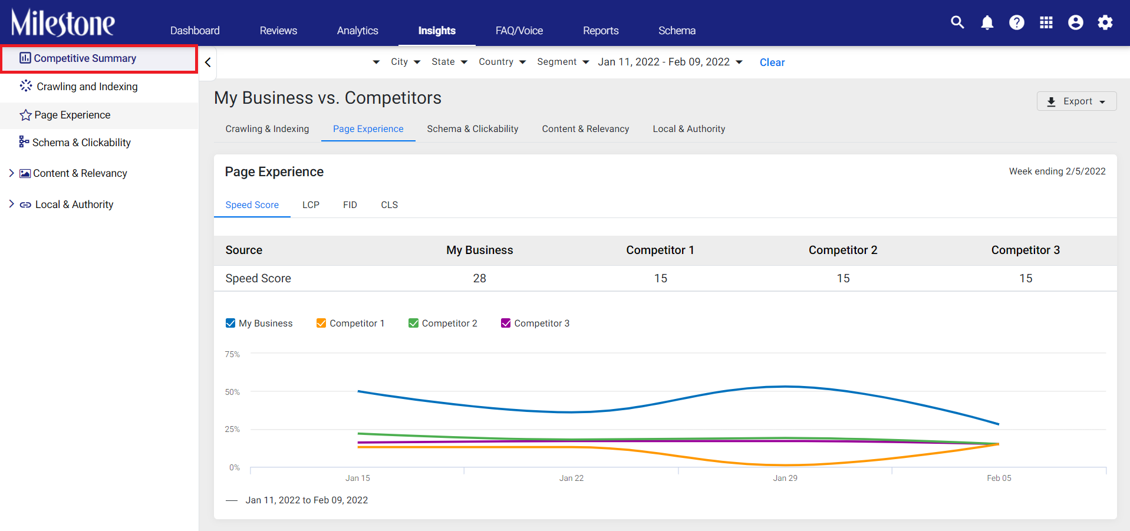This screenshot has height=531, width=1130.
Task: Open the Export dropdown button
Action: pos(1076,101)
